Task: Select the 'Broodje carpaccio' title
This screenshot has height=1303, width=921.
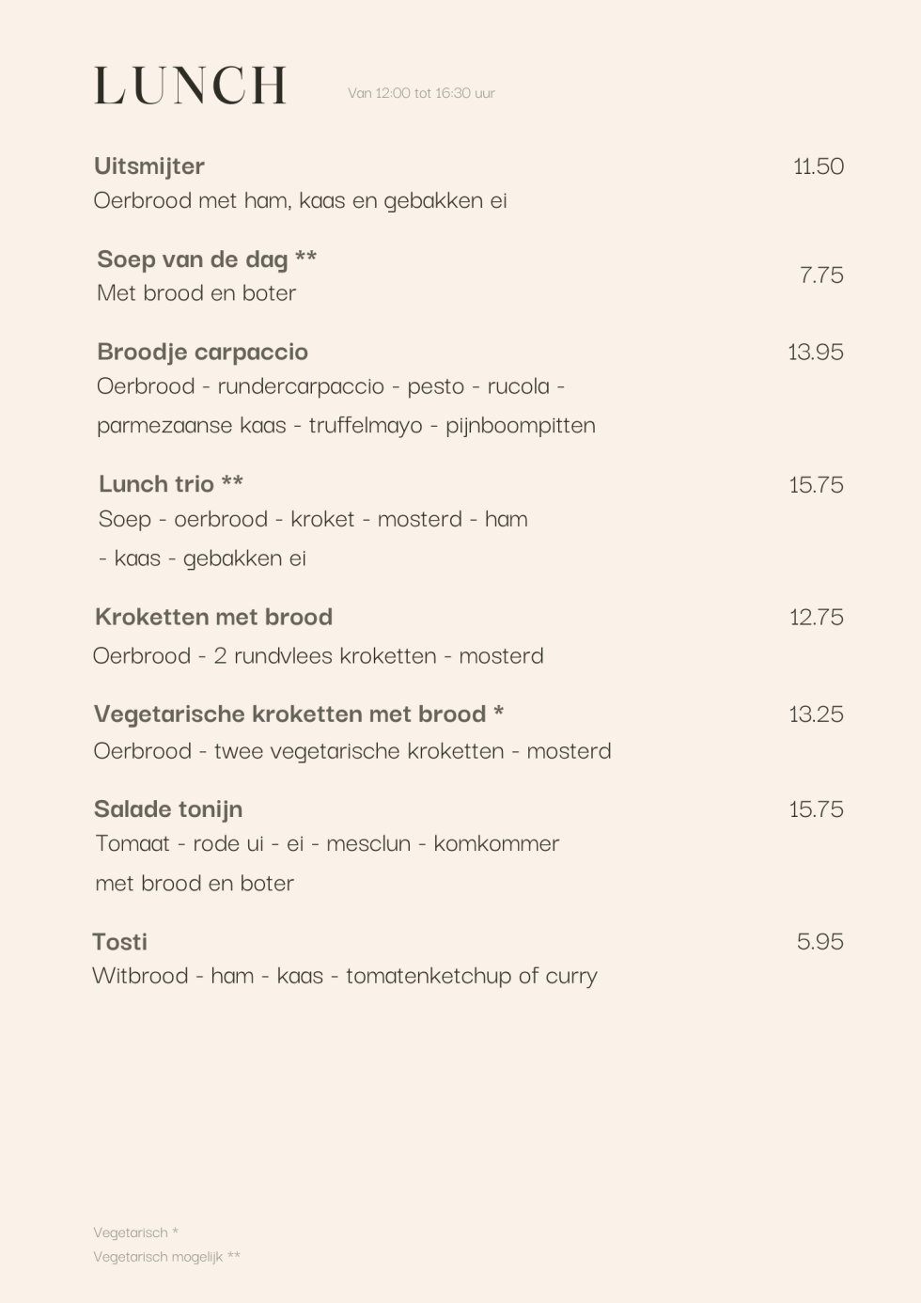Action: (x=202, y=352)
